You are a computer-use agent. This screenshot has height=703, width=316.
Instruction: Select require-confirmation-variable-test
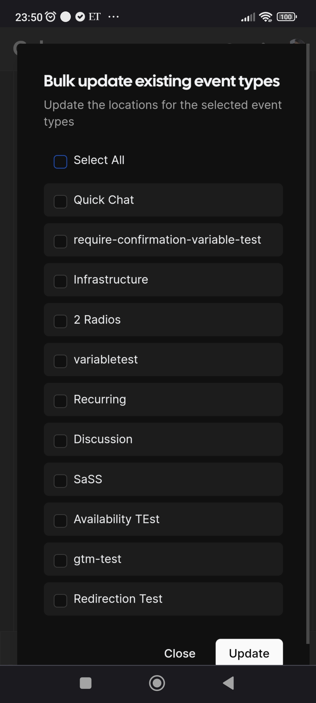[60, 242]
